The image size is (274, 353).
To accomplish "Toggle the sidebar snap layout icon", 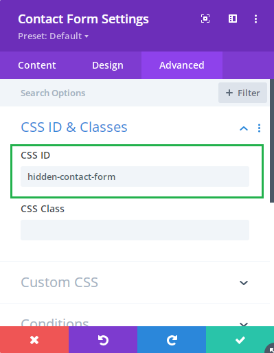I will (x=233, y=19).
